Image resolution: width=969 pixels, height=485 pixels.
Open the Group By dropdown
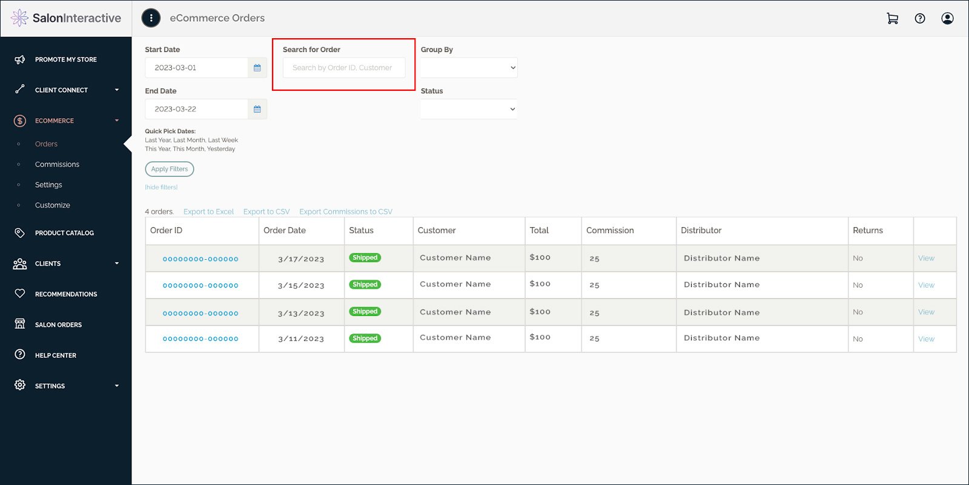pyautogui.click(x=469, y=68)
